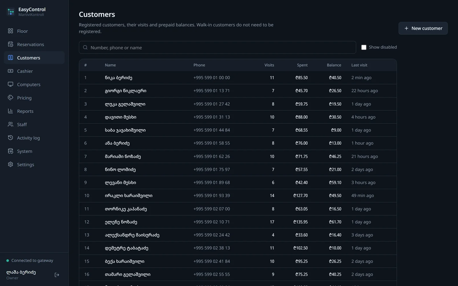Click the EasyControl logo icon
The image size is (458, 286).
tap(11, 12)
